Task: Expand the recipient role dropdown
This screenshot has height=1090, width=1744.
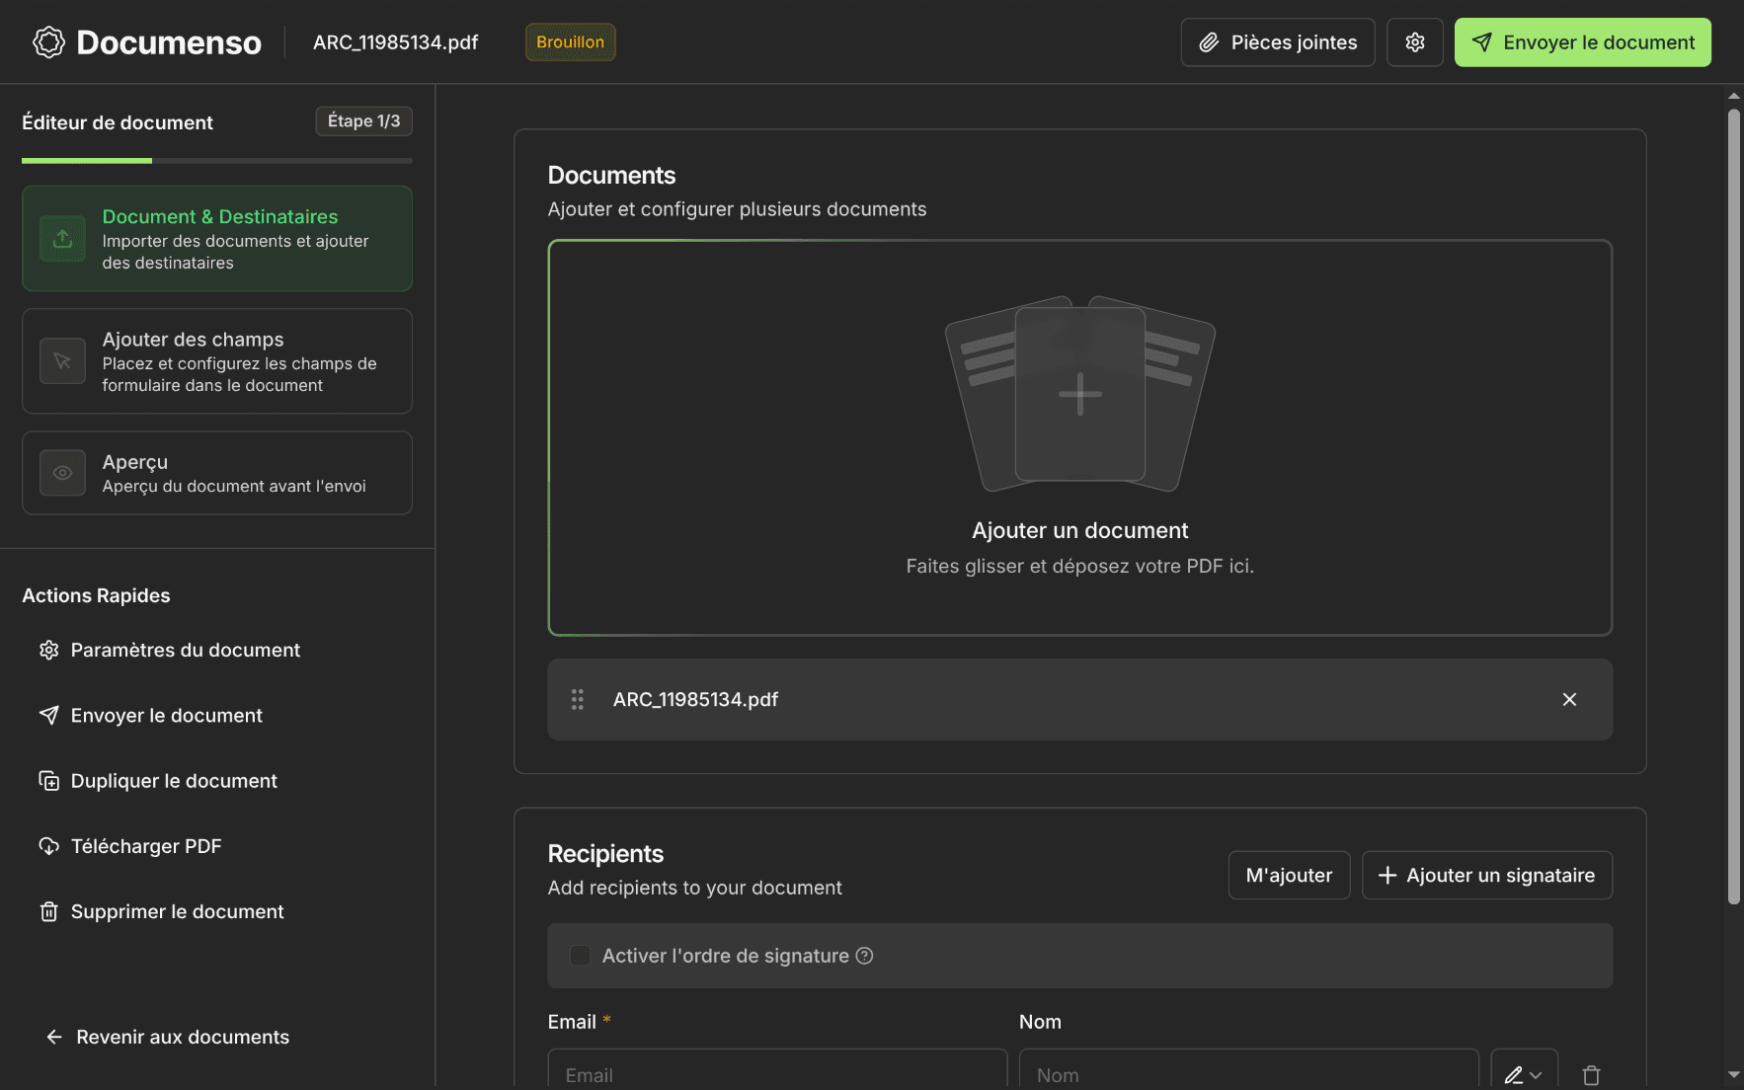Action: pyautogui.click(x=1523, y=1074)
